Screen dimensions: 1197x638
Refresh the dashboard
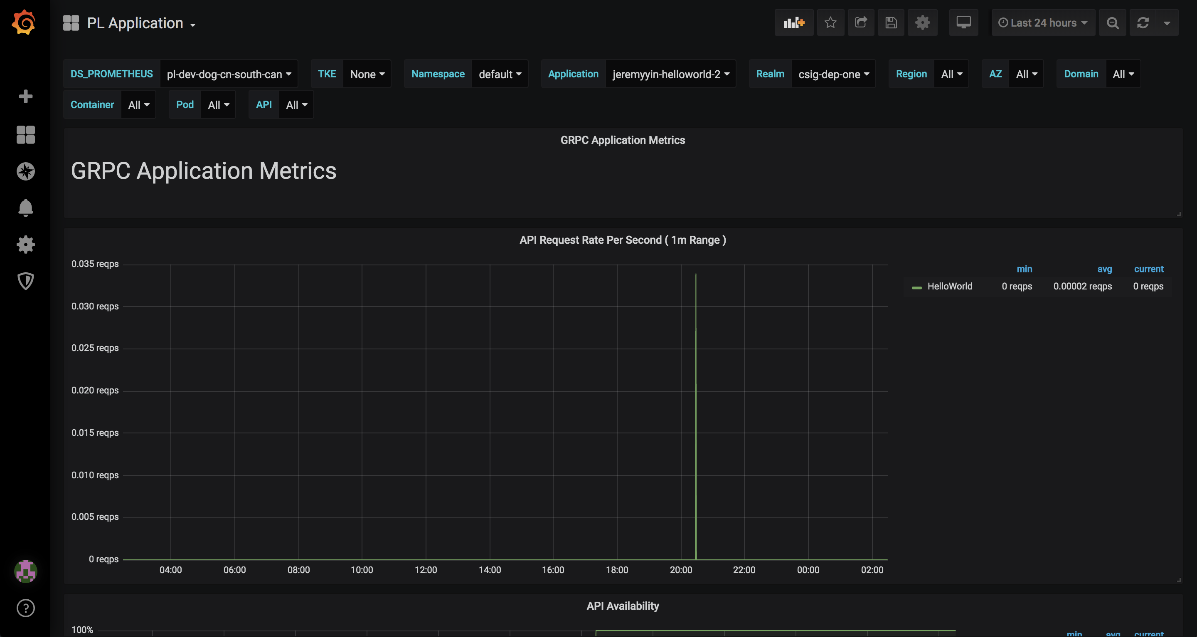pos(1143,23)
